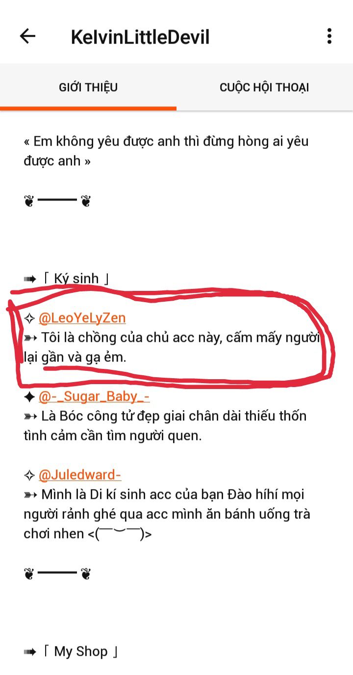Screen dimensions: 353x675
Task: Tap the arrow symbol before Ký sinh
Action: [30, 279]
